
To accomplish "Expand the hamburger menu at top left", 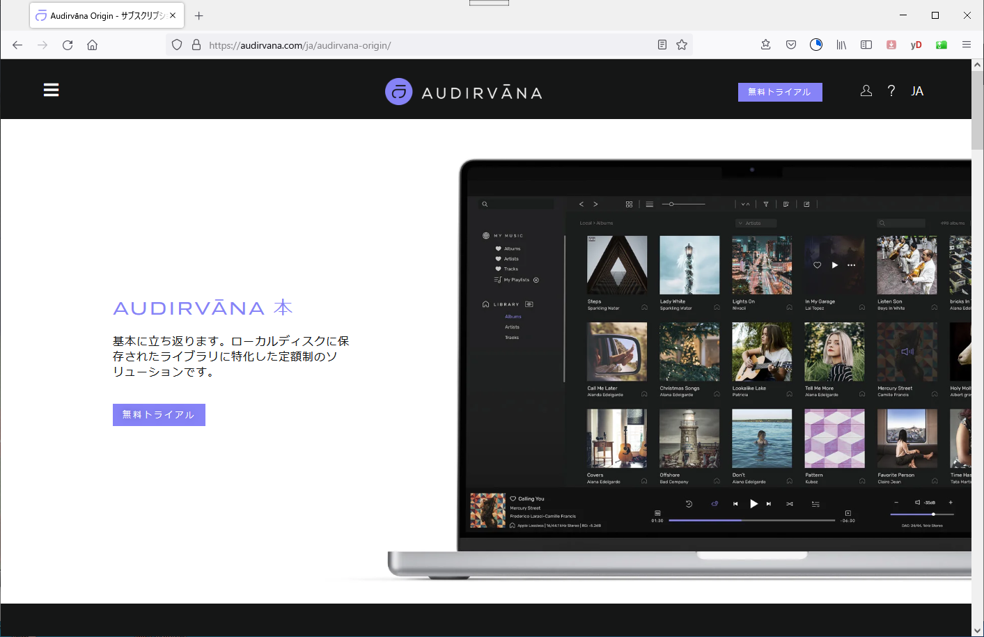I will point(51,89).
